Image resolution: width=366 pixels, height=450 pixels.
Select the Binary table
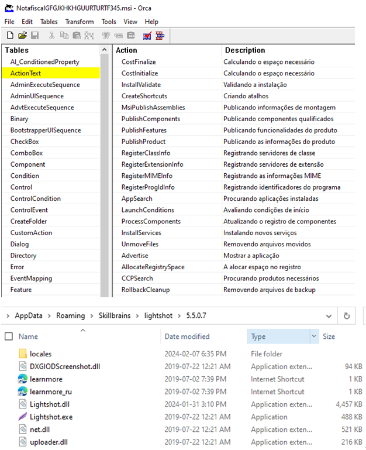[x=19, y=119]
